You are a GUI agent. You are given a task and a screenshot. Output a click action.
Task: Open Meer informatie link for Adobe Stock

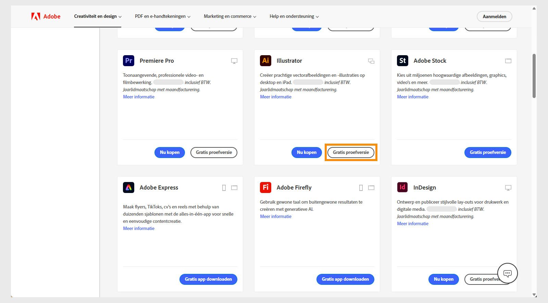pyautogui.click(x=413, y=97)
